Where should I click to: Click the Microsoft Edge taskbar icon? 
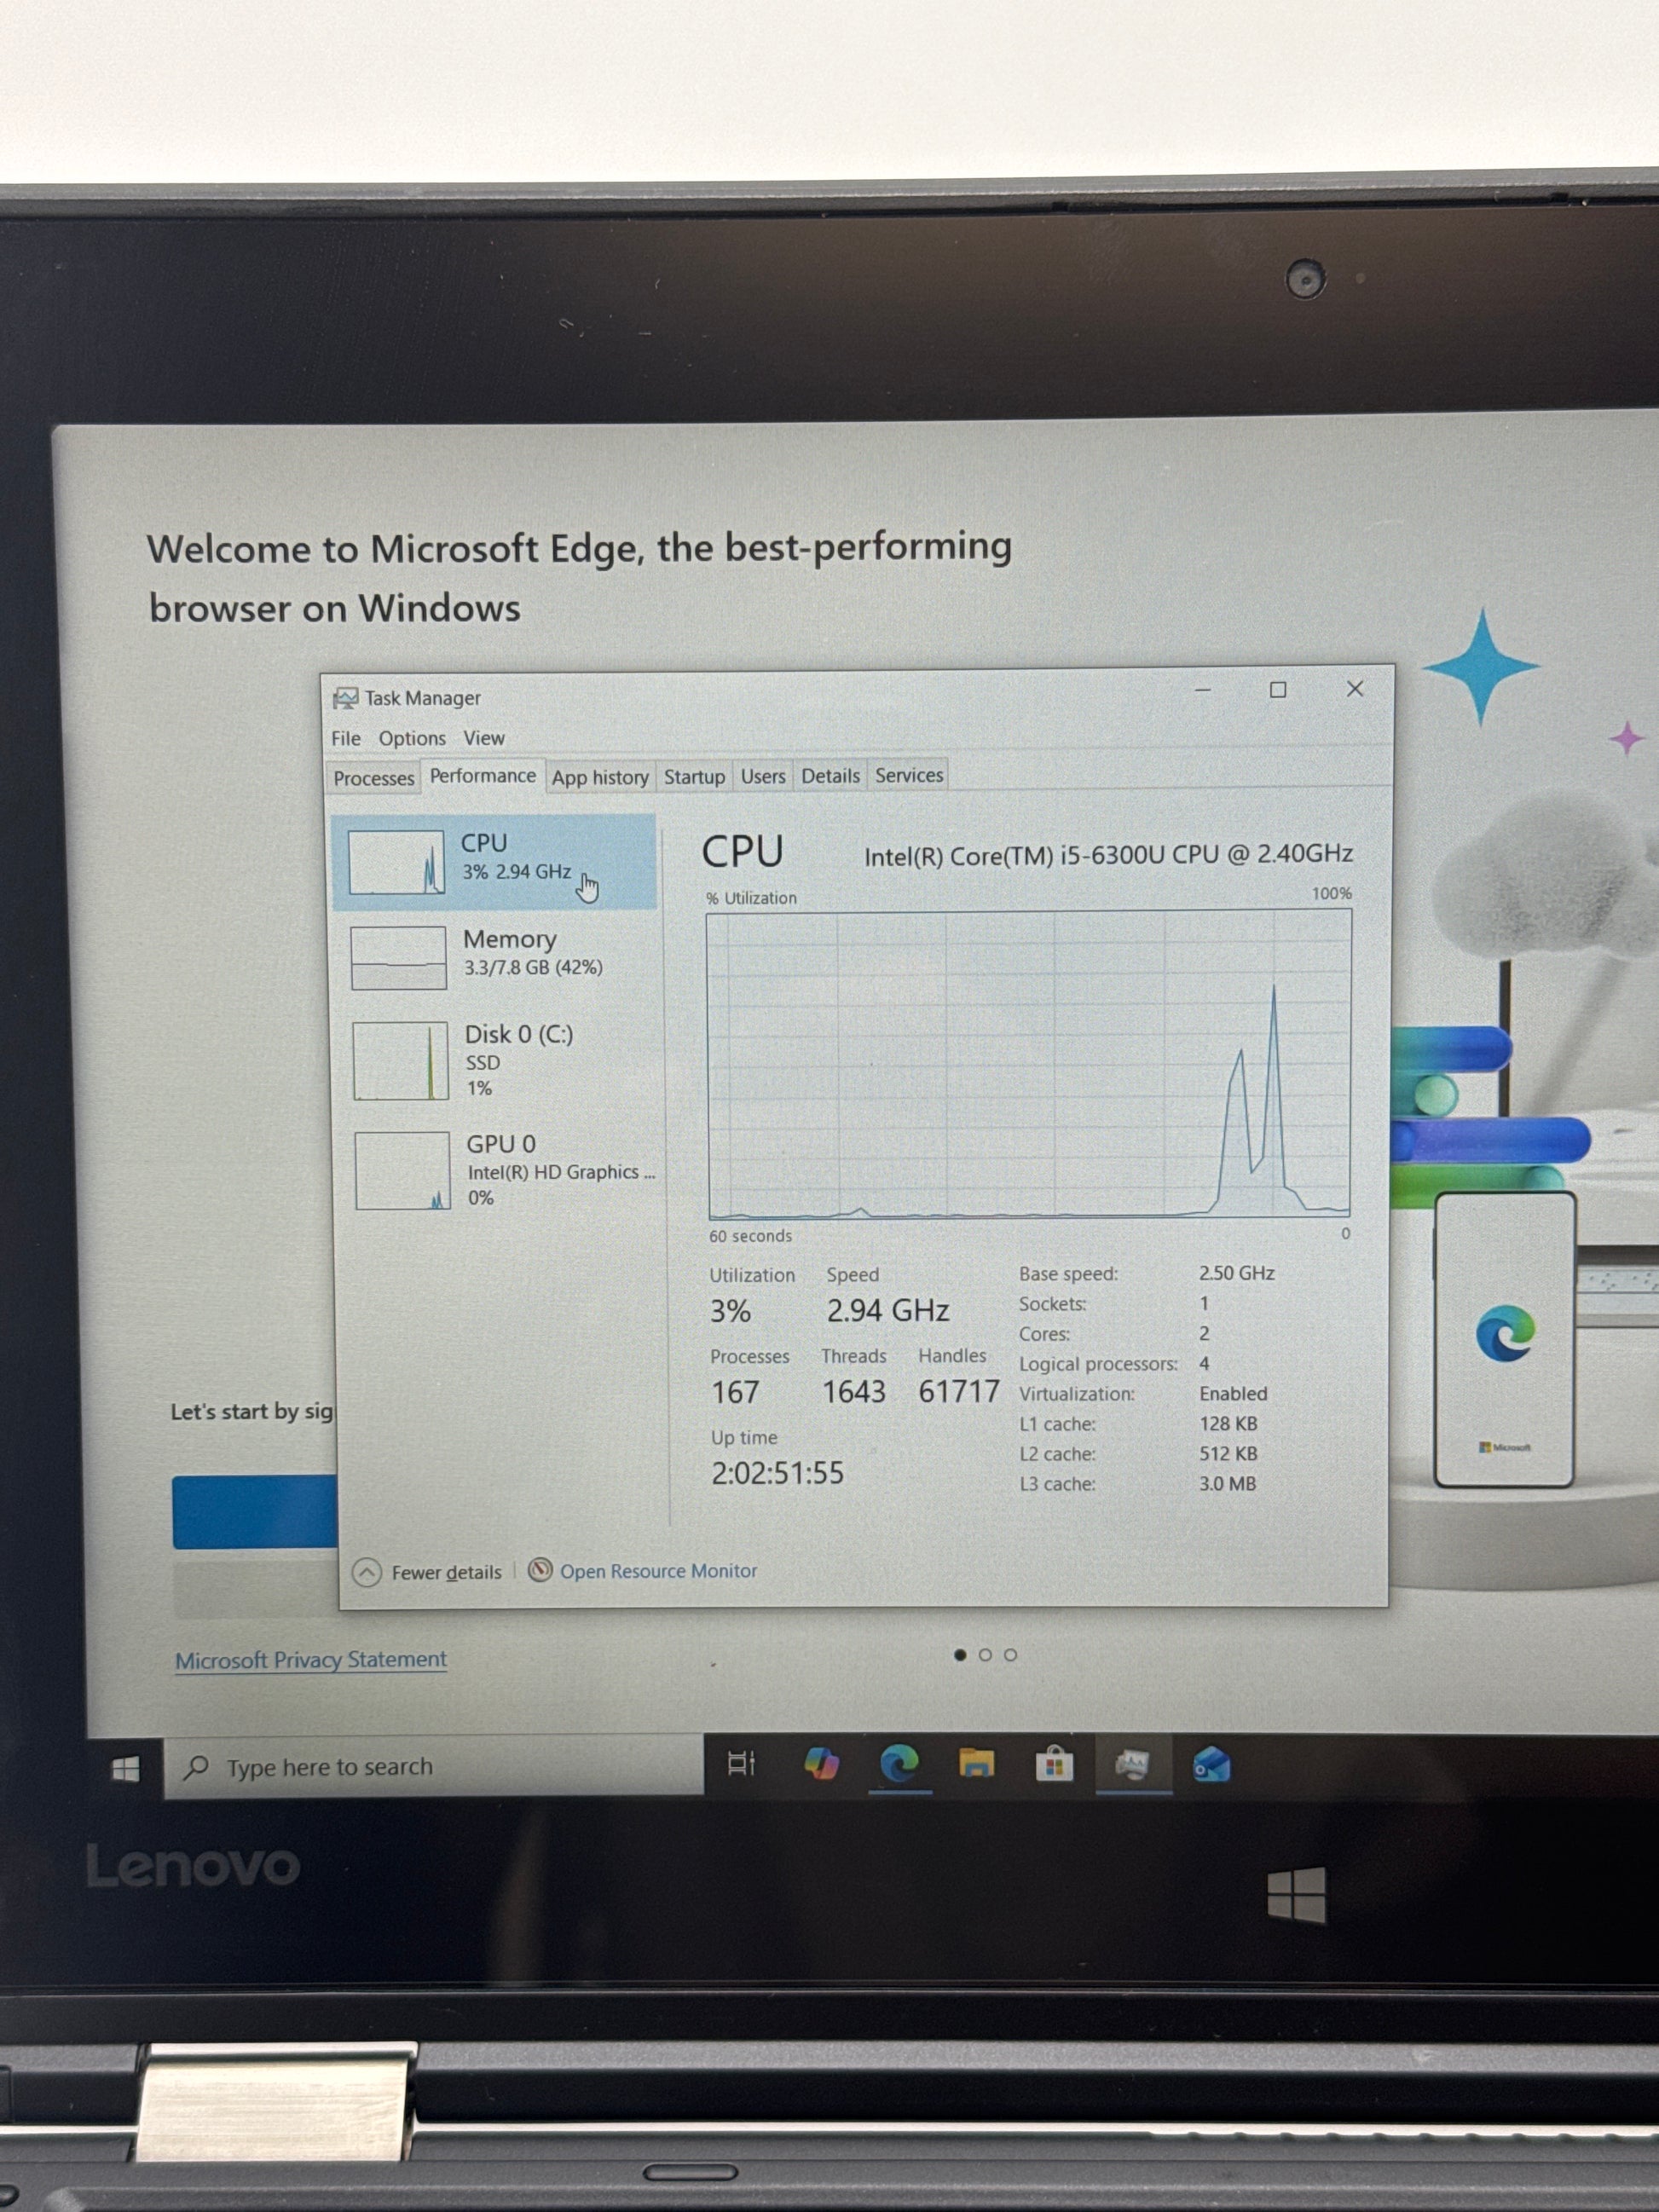(x=899, y=1764)
